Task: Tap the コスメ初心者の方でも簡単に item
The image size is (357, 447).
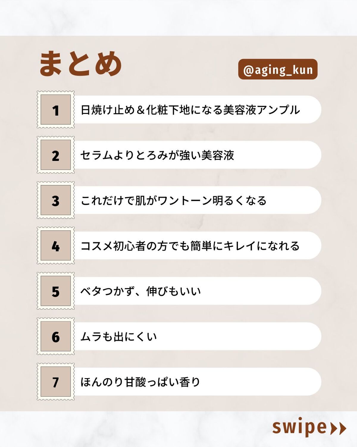Action: pos(190,246)
